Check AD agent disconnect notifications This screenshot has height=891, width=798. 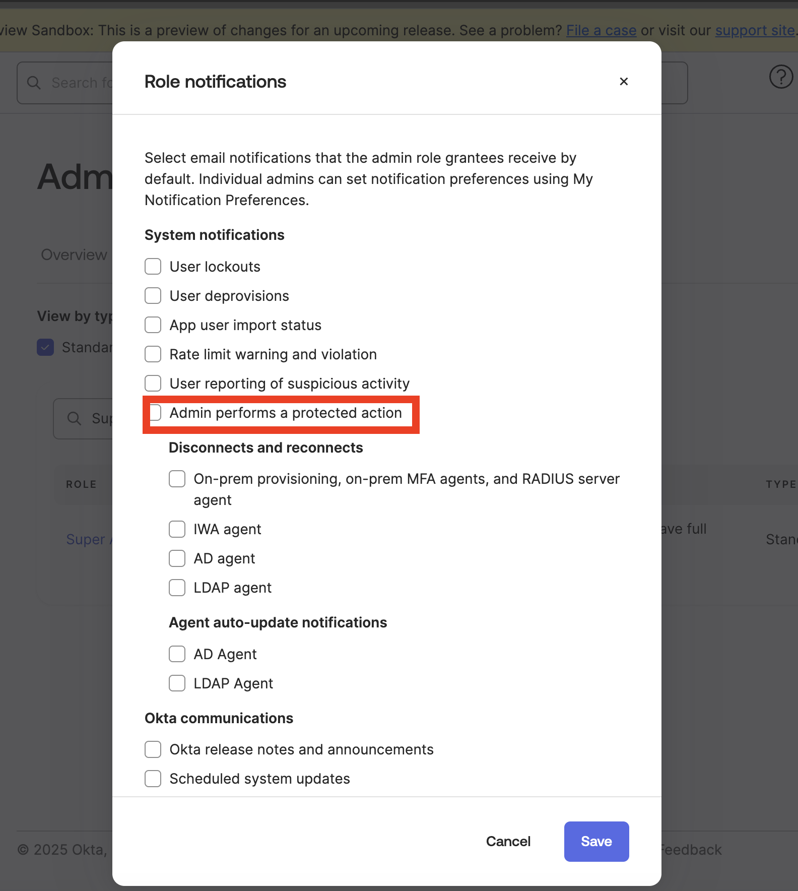[x=177, y=558]
